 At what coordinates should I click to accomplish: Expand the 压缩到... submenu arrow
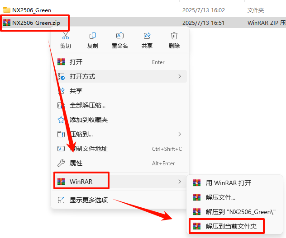click(x=180, y=134)
